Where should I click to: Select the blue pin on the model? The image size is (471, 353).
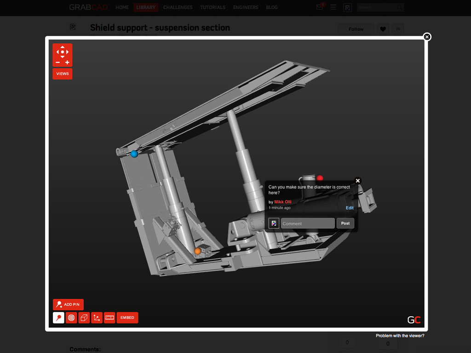pyautogui.click(x=134, y=154)
